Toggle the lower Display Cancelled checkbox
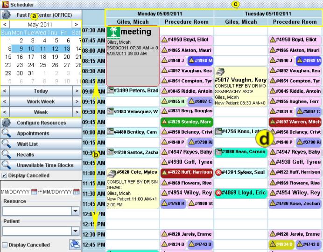The height and width of the screenshot is (252, 323). point(5,245)
